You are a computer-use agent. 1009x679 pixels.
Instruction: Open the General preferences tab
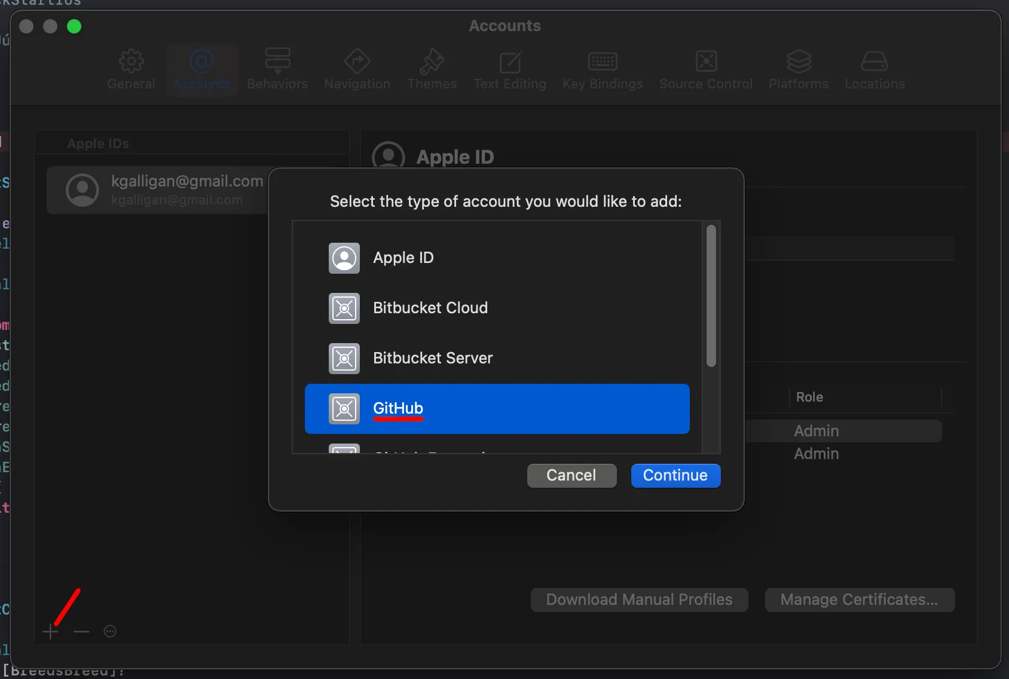click(131, 70)
